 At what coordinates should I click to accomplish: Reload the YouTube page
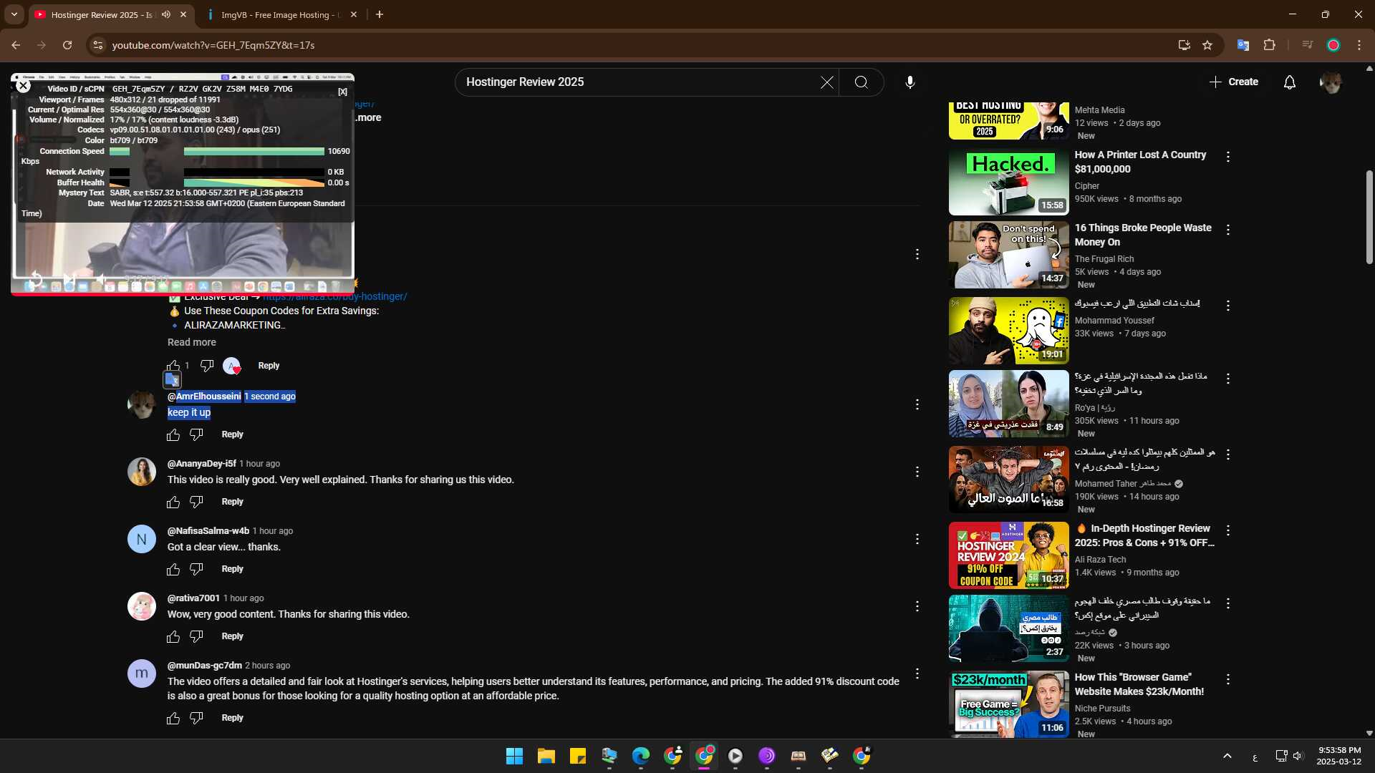(67, 45)
